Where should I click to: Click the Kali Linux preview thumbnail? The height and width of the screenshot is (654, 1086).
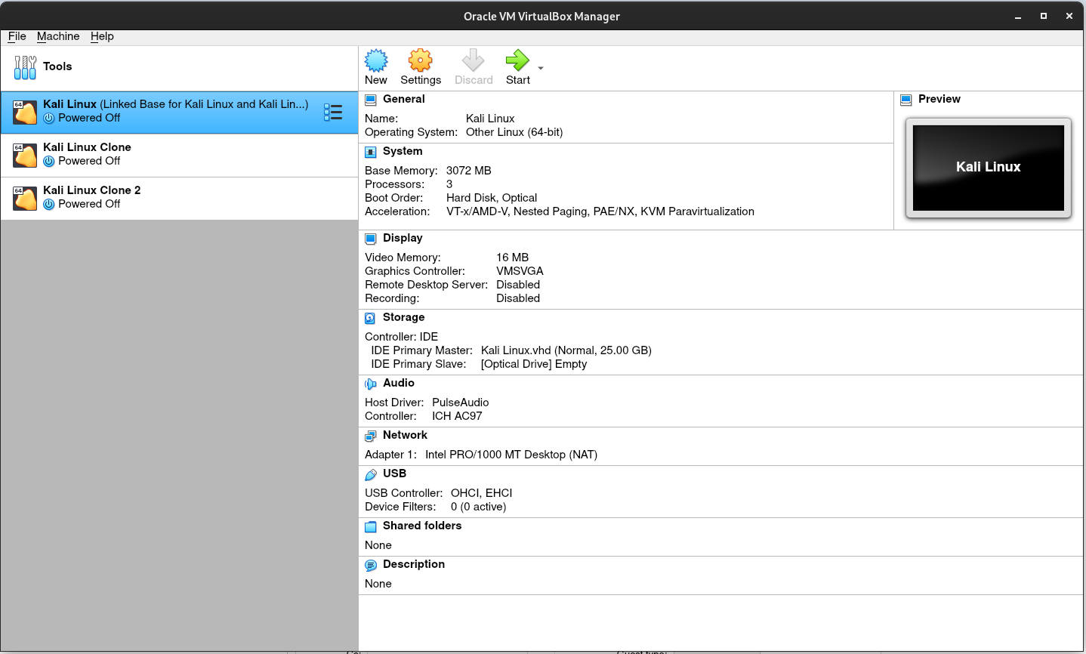pos(988,168)
